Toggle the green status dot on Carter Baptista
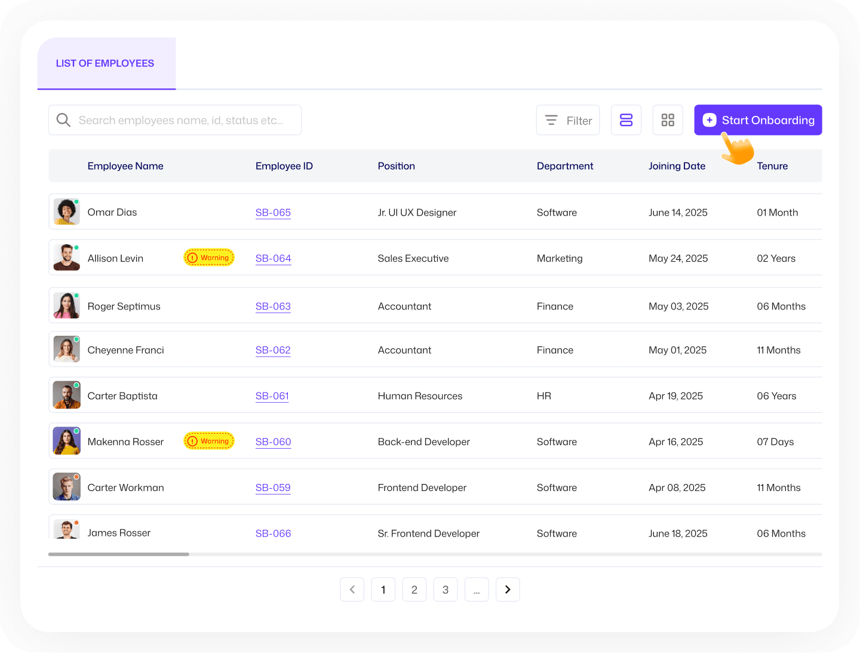The image size is (860, 653). (x=76, y=385)
